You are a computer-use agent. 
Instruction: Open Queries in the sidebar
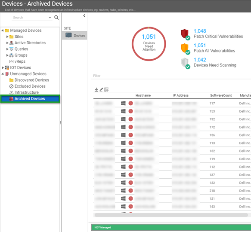[x=21, y=49]
